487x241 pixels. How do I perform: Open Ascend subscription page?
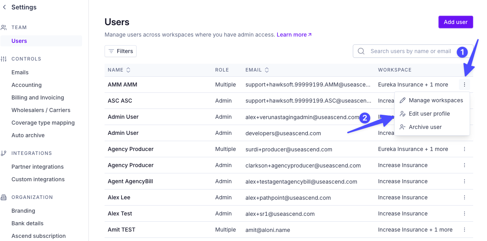pyautogui.click(x=39, y=236)
